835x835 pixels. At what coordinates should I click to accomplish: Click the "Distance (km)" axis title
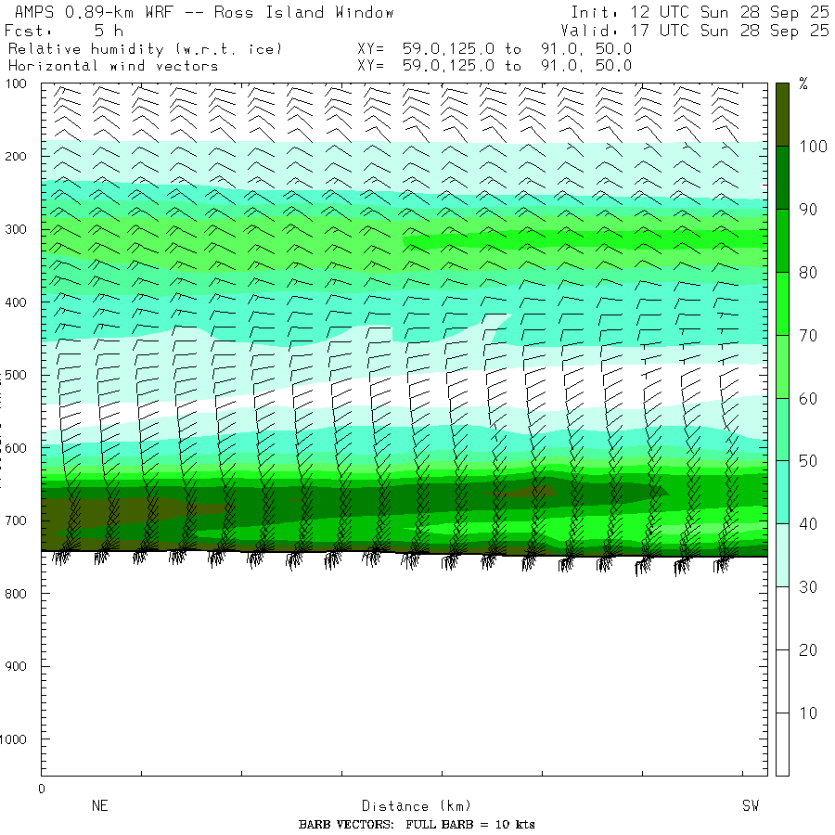click(417, 805)
